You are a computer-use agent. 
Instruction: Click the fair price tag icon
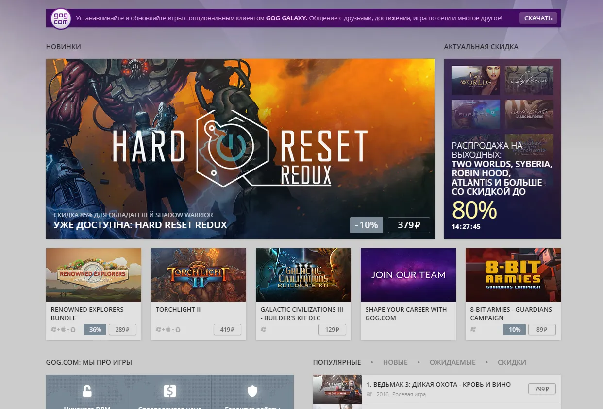(169, 391)
